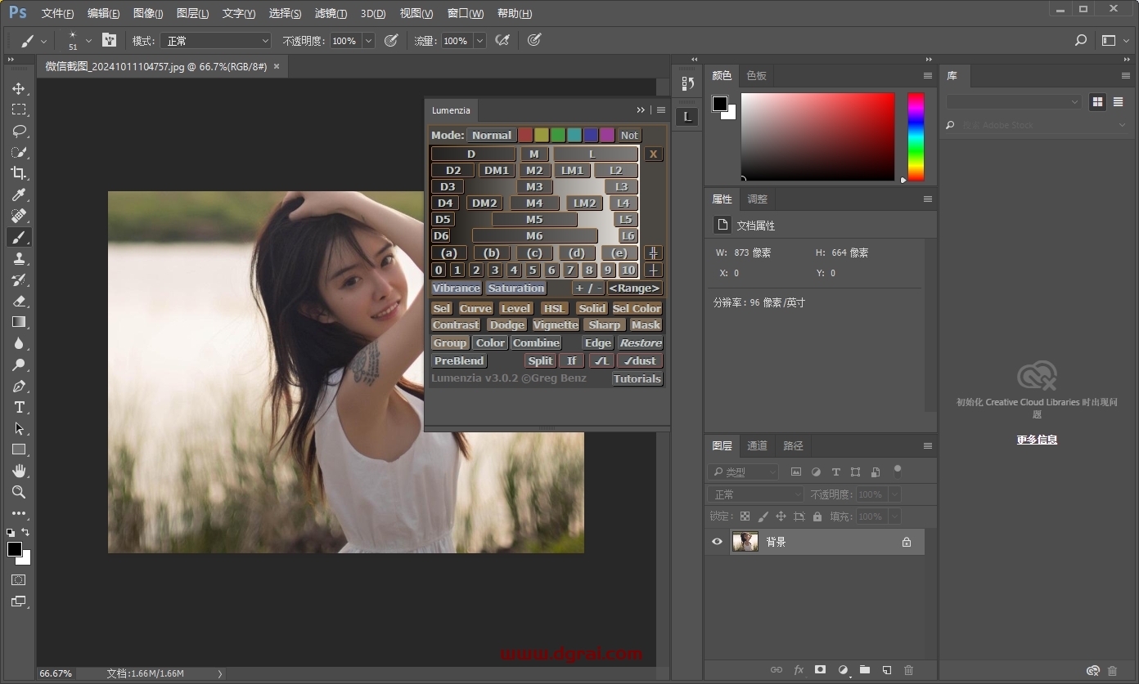Open the 文件(F) menu

pos(57,14)
